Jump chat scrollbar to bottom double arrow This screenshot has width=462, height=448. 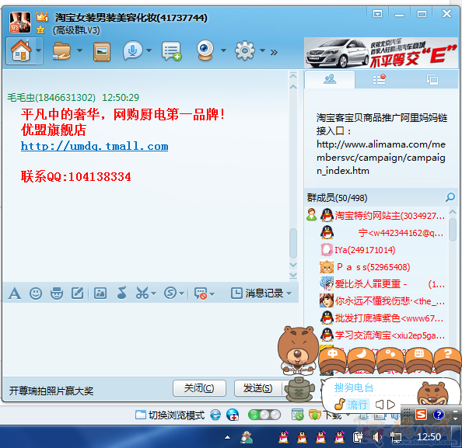(x=293, y=276)
